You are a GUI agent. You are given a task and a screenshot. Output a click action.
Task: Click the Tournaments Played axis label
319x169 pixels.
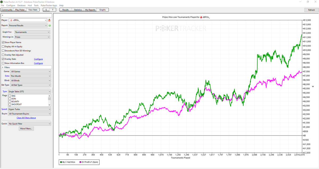[x=181, y=158]
